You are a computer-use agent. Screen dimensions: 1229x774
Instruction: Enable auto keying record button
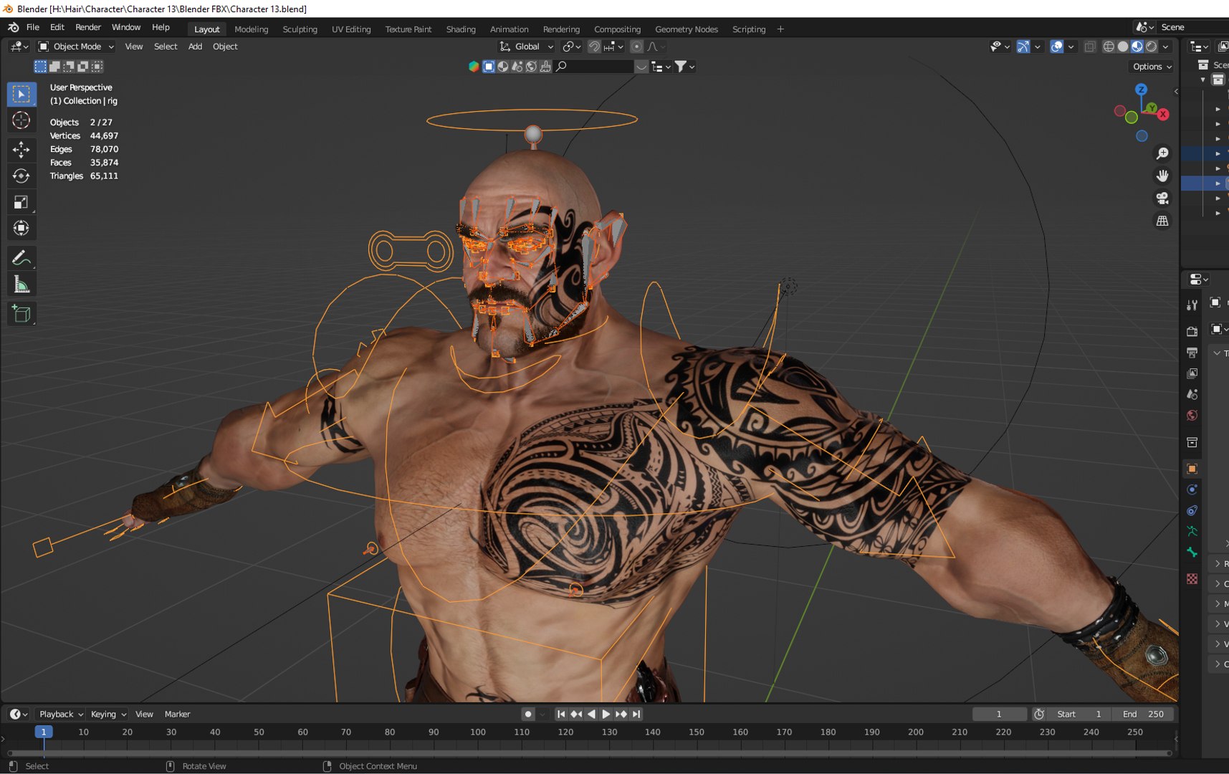528,714
